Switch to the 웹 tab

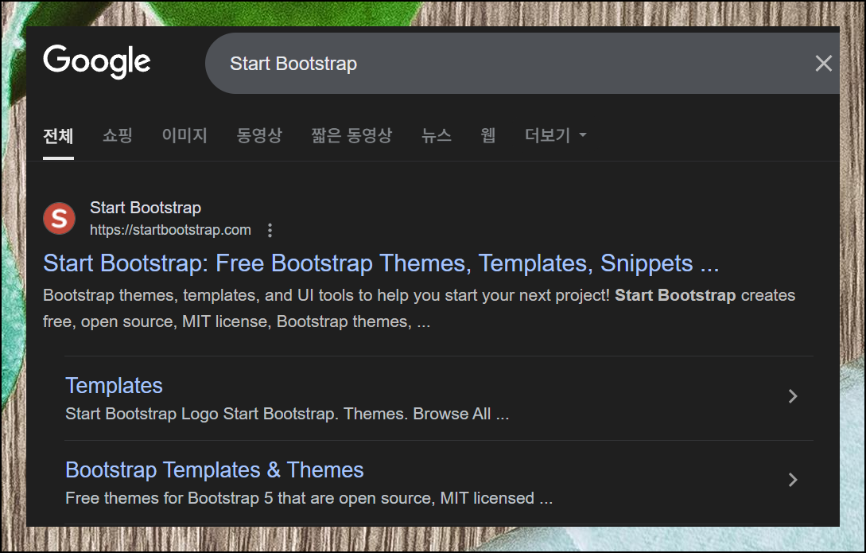click(487, 134)
